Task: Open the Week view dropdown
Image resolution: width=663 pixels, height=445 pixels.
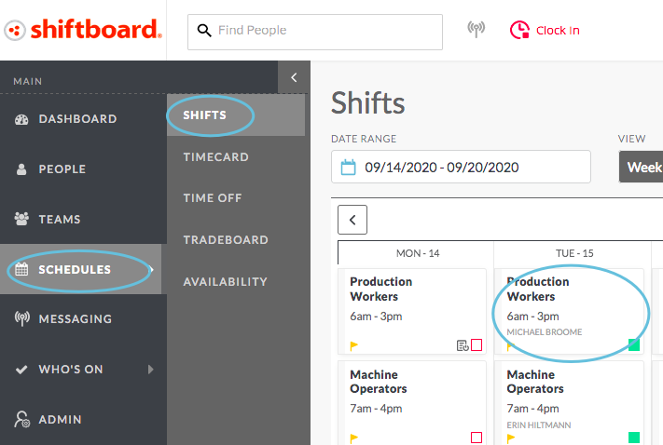Action: [x=641, y=168]
